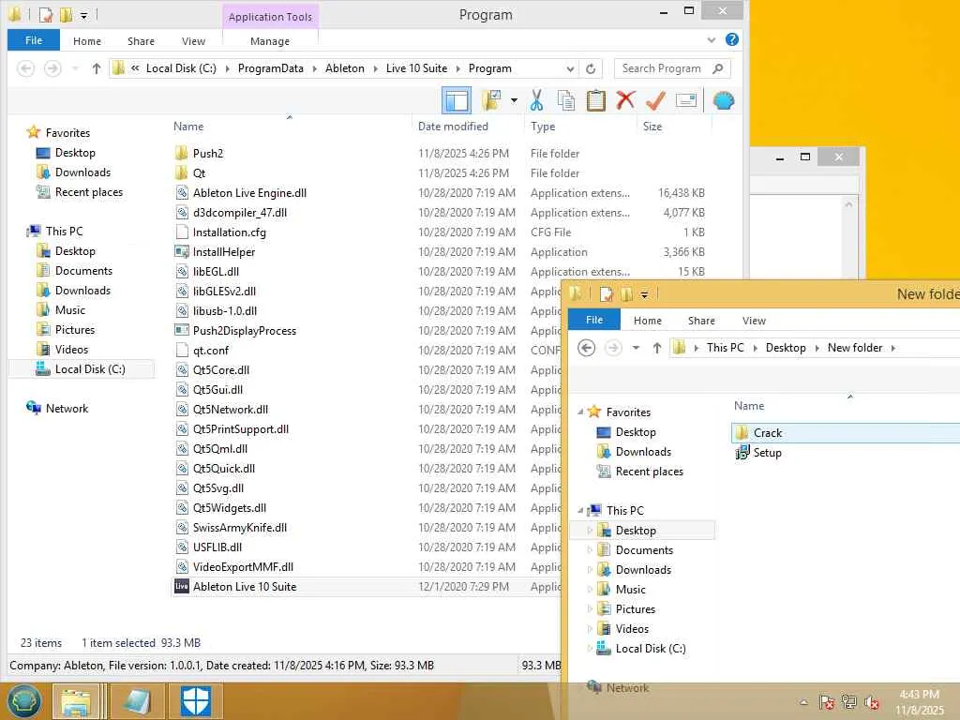Viewport: 960px width, 720px height.
Task: Click Properties icon in Program quick access toolbar
Action: (46, 14)
